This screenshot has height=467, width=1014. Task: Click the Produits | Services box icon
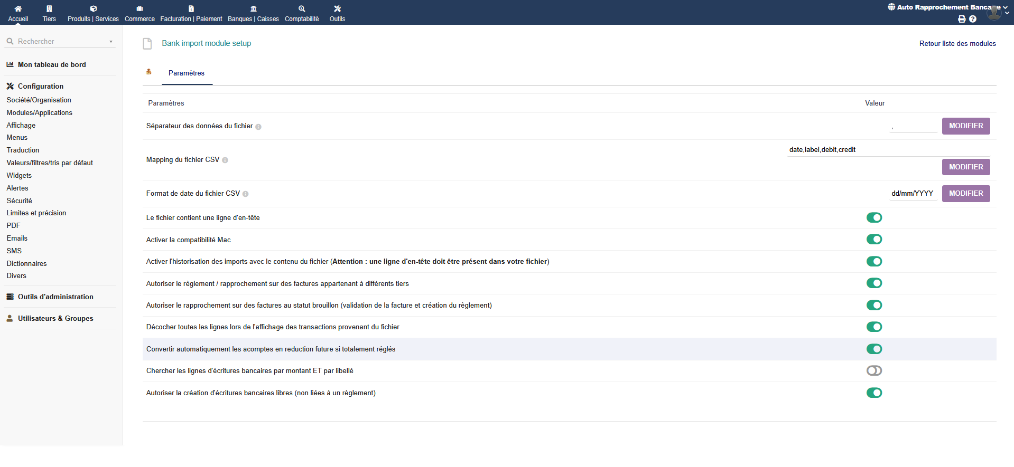(93, 8)
